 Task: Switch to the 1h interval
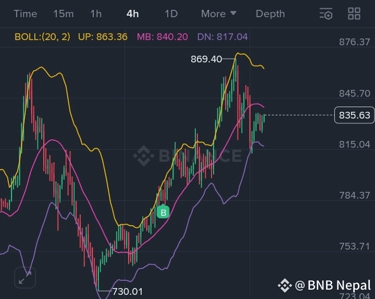point(96,14)
